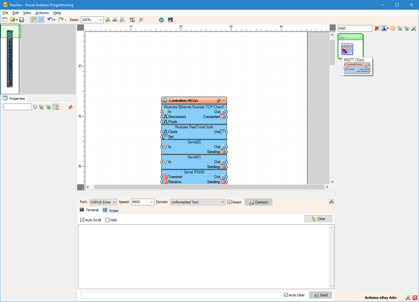This screenshot has height=302, width=419.
Task: Open the Speed 9600 dropdown
Action: coord(143,202)
